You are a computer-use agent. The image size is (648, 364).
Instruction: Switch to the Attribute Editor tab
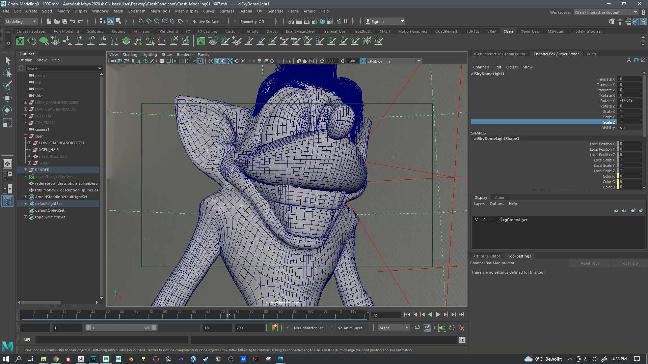coord(486,256)
